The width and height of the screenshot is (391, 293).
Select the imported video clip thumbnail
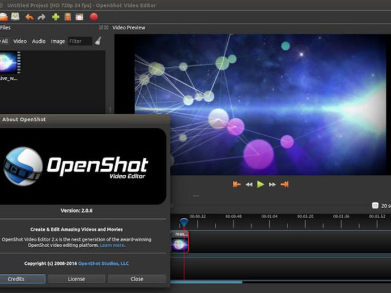pos(10,62)
